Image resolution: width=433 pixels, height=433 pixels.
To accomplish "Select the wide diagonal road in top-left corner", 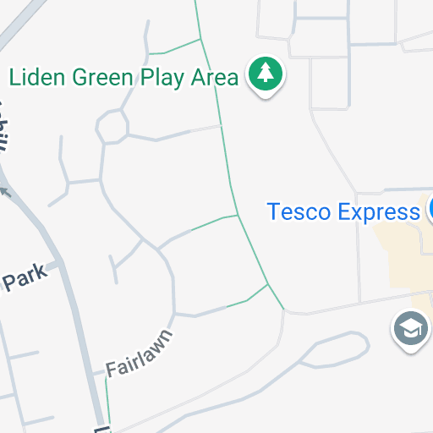I will 20,21.
